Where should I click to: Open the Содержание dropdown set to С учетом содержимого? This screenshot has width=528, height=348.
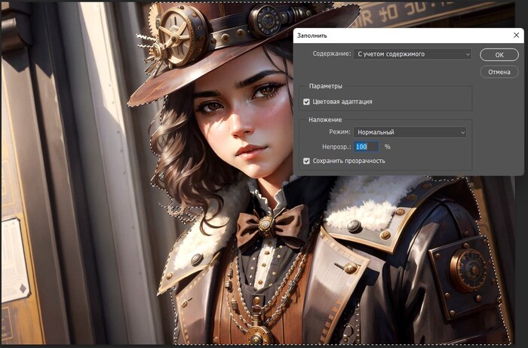[x=412, y=54]
